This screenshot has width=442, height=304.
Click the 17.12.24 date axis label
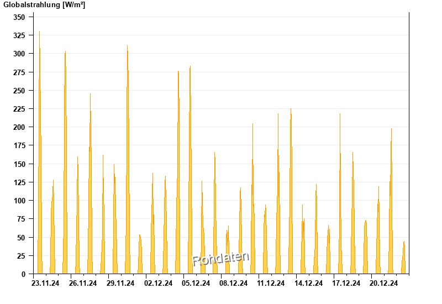pos(346,283)
